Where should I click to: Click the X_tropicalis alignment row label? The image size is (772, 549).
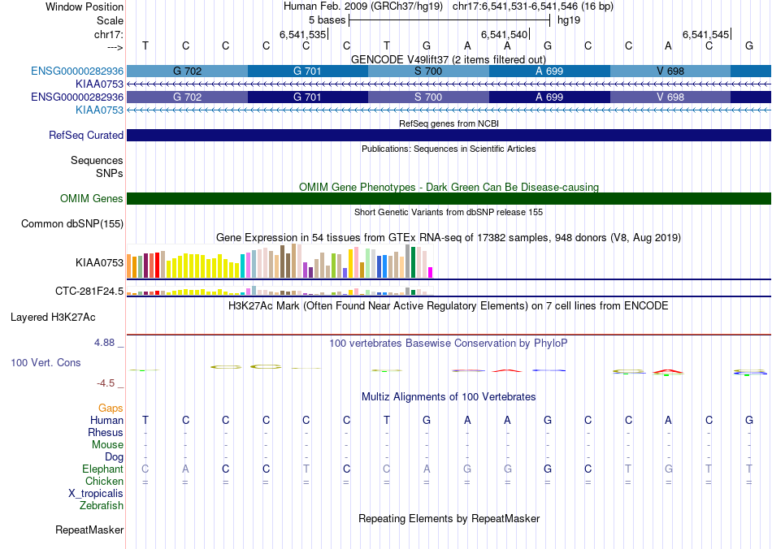point(96,494)
